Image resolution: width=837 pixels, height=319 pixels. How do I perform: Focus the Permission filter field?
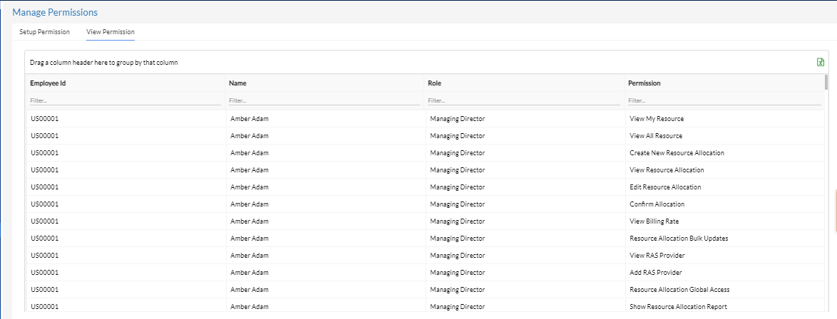(724, 100)
